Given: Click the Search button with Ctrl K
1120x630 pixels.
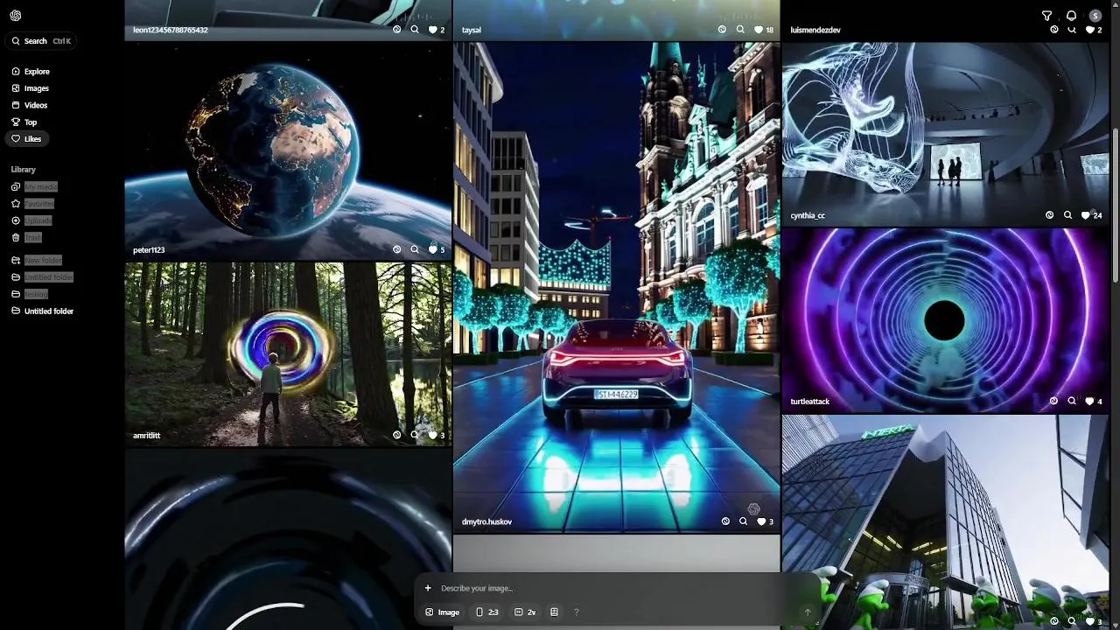Looking at the screenshot, I should point(41,41).
